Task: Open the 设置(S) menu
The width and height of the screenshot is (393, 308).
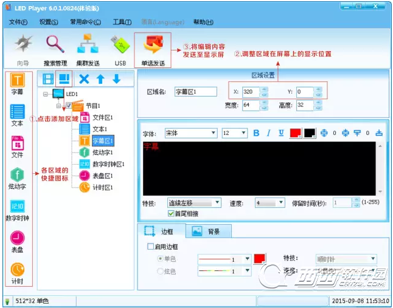Action: 49,22
